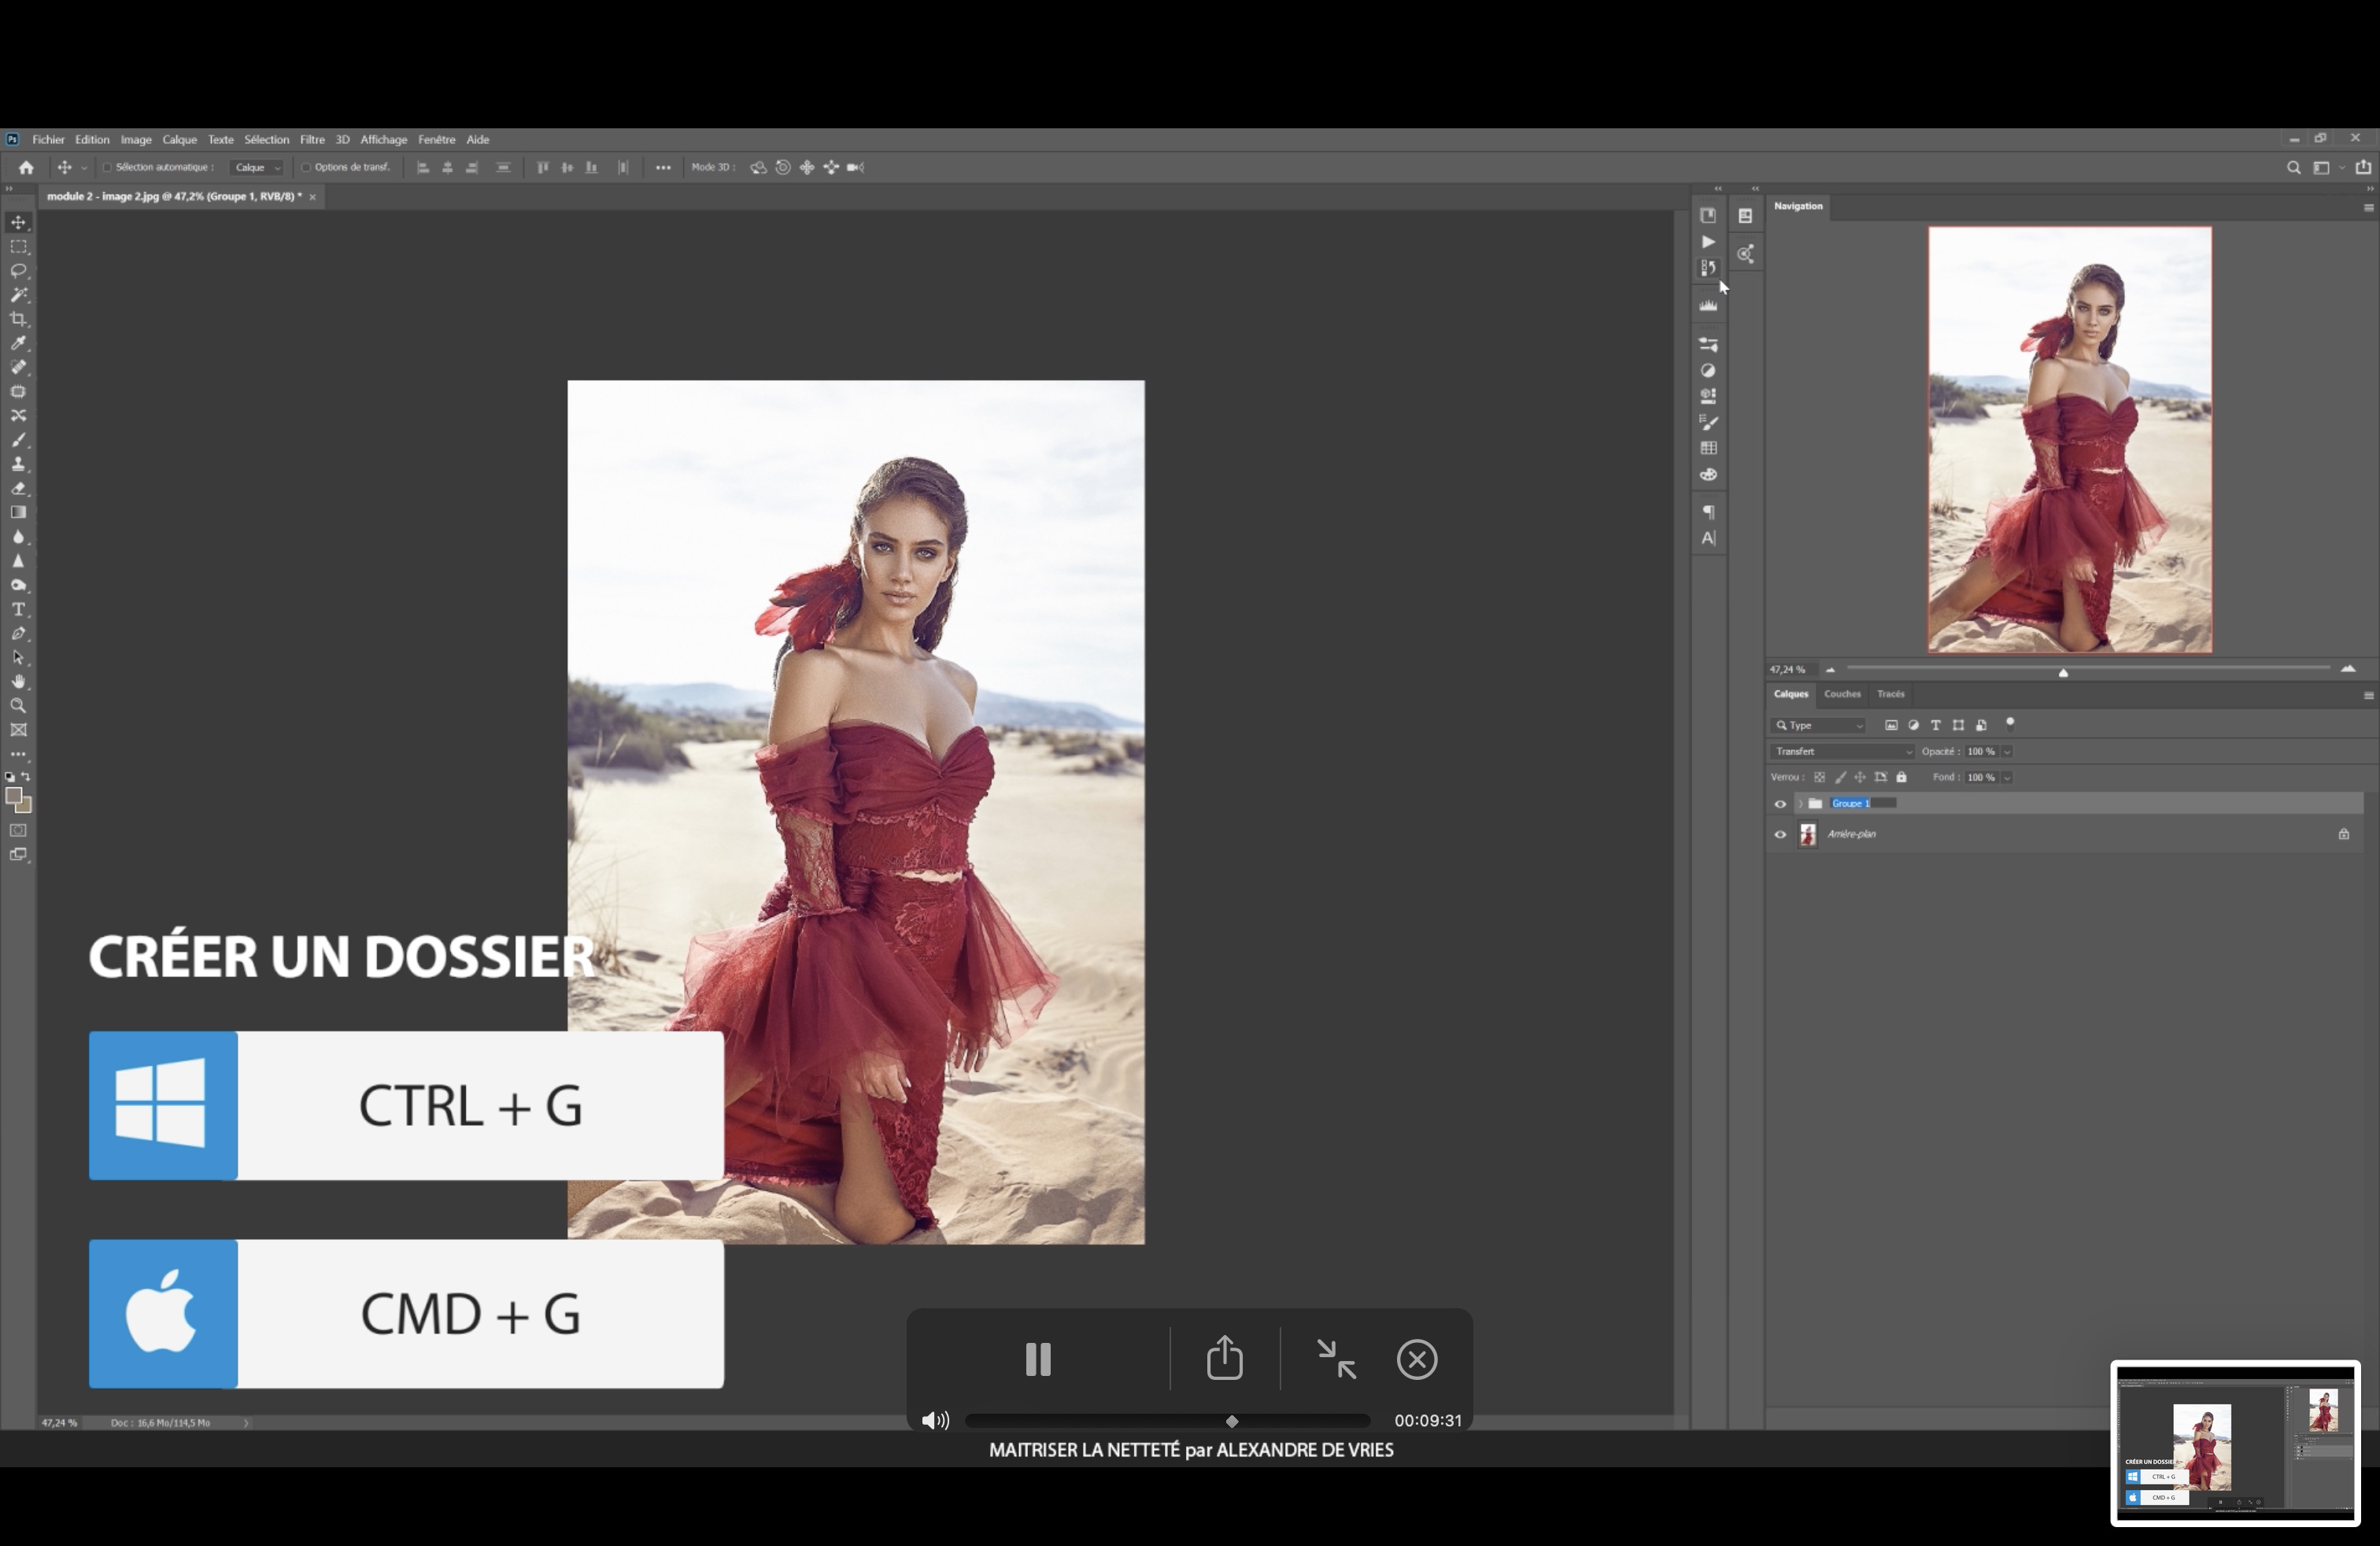Viewport: 2380px width, 1546px height.
Task: Pause the video playback
Action: click(1037, 1359)
